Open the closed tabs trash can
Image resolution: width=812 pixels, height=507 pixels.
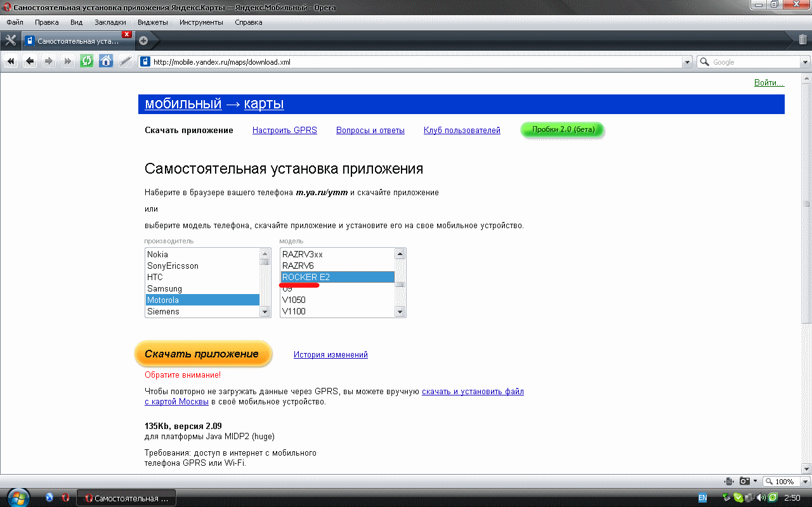click(802, 40)
